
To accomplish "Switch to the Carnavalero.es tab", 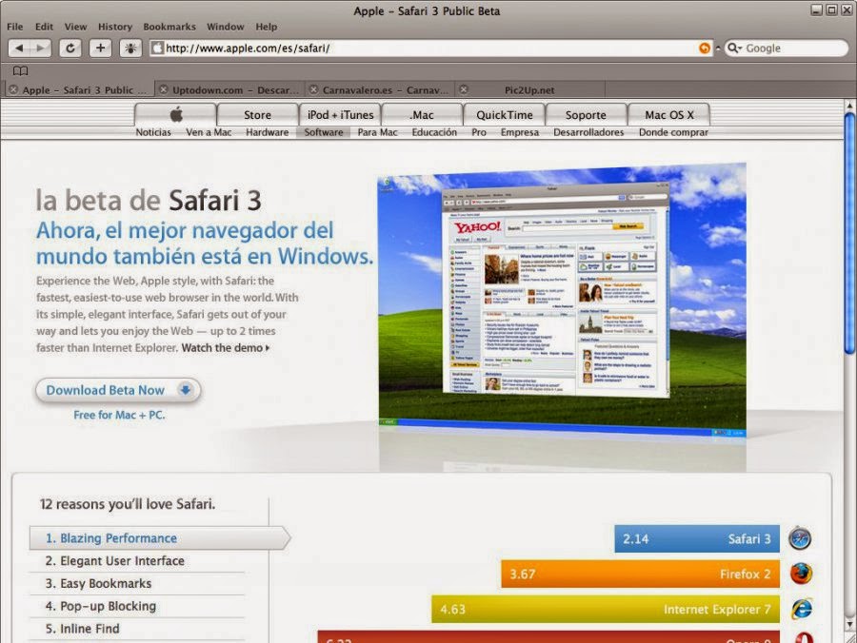I will click(380, 89).
